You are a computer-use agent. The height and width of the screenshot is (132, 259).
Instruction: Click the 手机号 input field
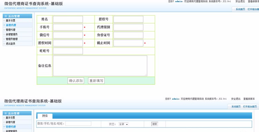68,27
